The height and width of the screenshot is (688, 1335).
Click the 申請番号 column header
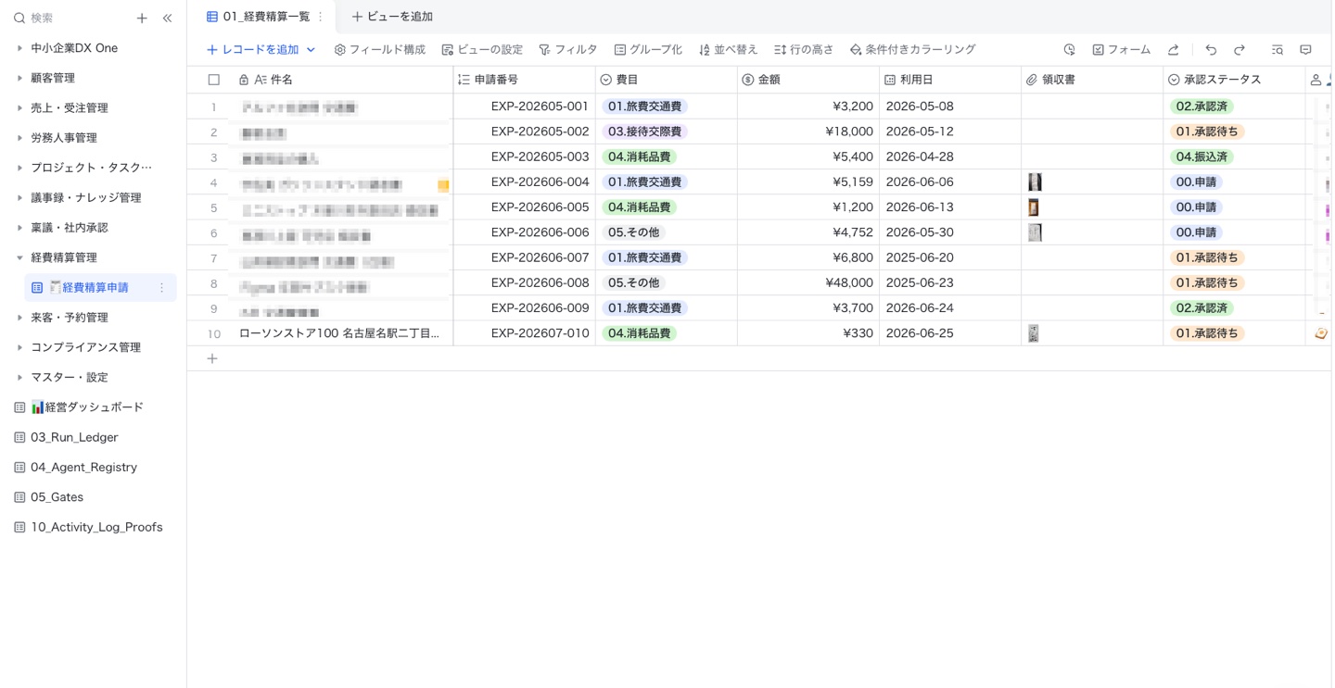coord(525,80)
